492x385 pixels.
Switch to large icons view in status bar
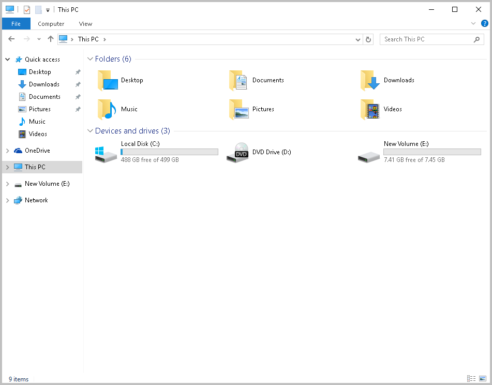(x=483, y=379)
